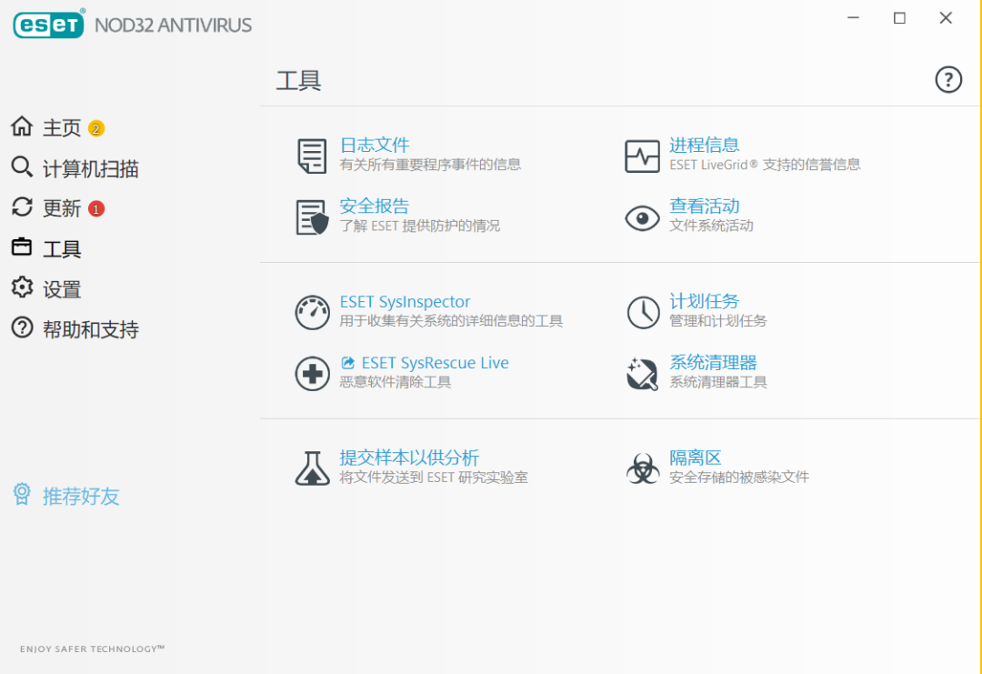Click description 安全存储的被感染文件
The height and width of the screenshot is (674, 982).
(739, 478)
